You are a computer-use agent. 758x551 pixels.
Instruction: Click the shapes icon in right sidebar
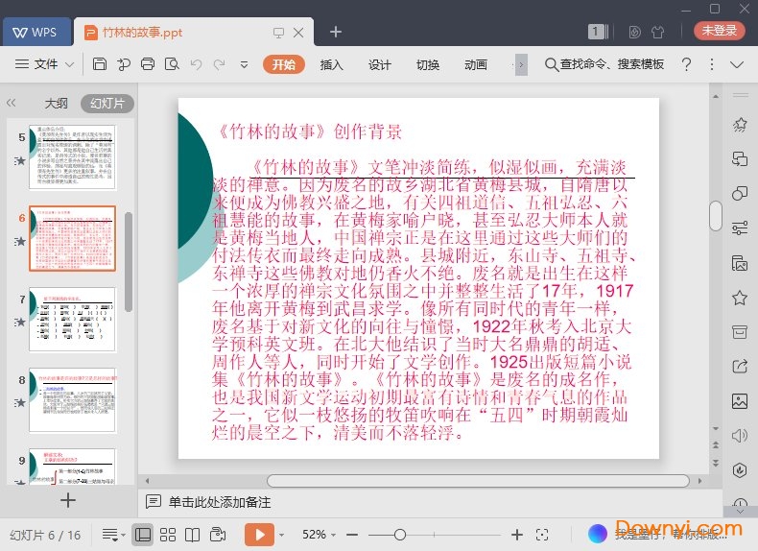pos(739,194)
